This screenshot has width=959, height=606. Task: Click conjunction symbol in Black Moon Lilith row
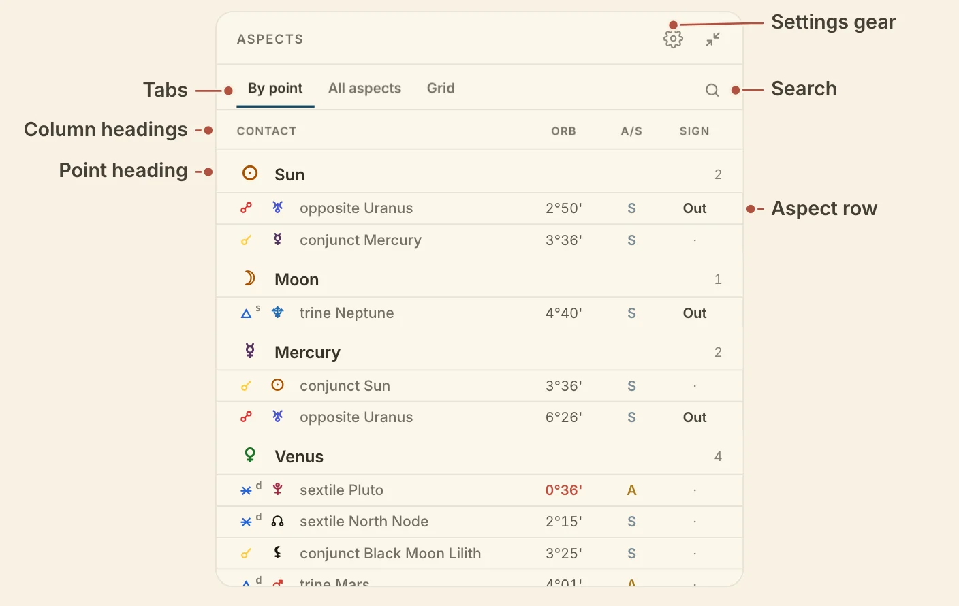pyautogui.click(x=247, y=554)
